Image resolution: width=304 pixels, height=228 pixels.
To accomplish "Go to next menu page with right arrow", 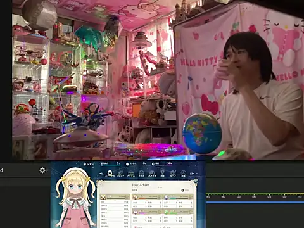I will (192, 174).
